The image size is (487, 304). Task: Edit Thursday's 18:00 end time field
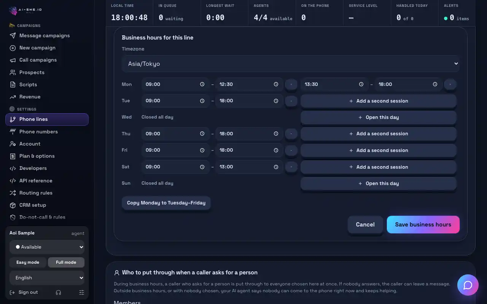coord(249,134)
